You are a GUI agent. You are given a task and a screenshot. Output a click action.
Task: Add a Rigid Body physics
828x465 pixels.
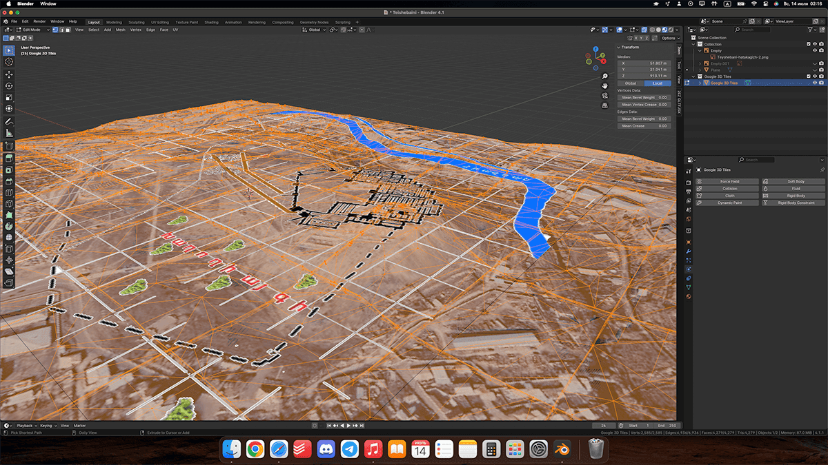(795, 196)
